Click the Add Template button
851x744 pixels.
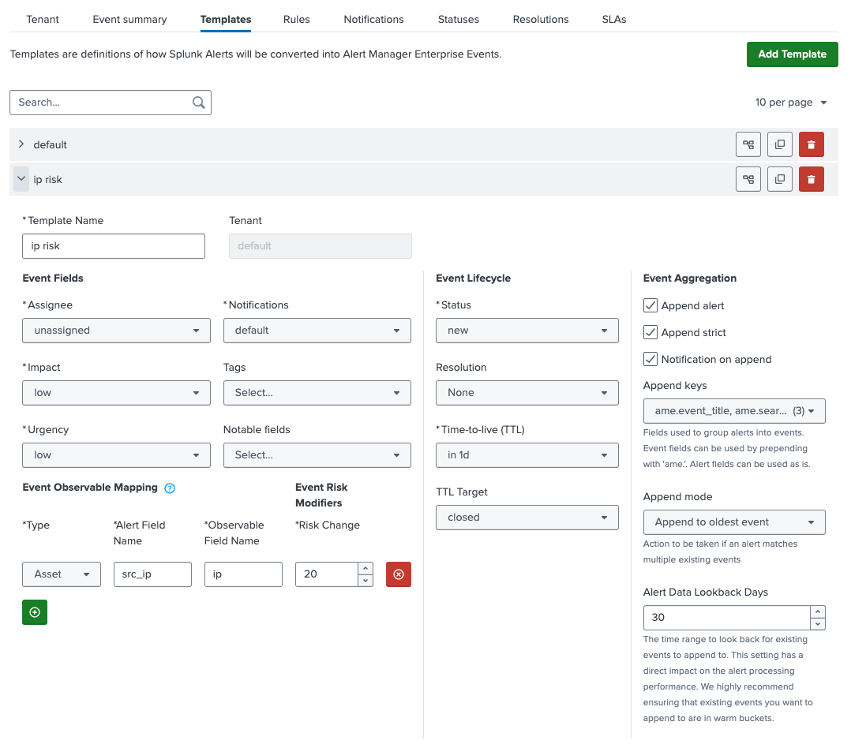tap(792, 54)
